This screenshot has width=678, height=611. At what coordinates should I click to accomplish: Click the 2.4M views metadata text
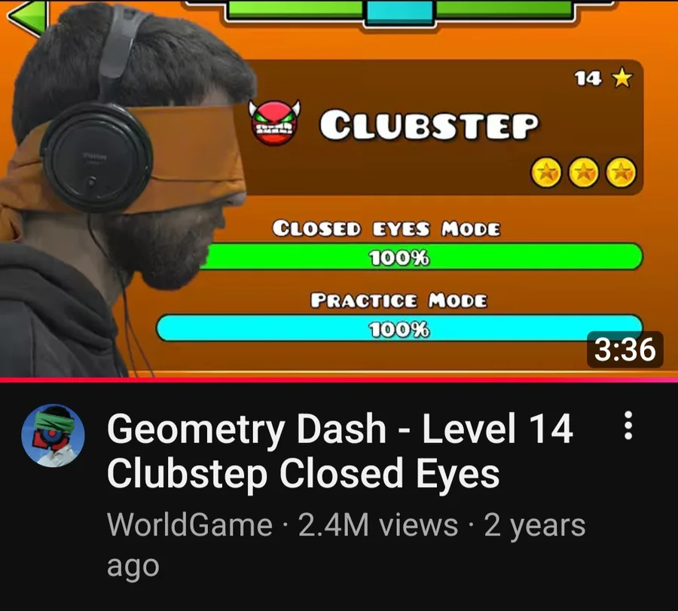coord(378,525)
